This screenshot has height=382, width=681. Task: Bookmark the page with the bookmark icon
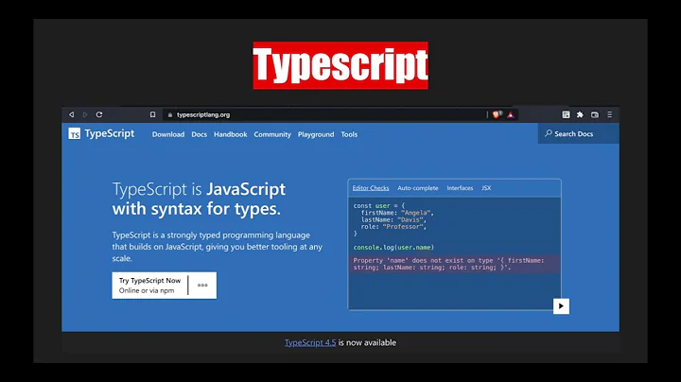coord(152,114)
